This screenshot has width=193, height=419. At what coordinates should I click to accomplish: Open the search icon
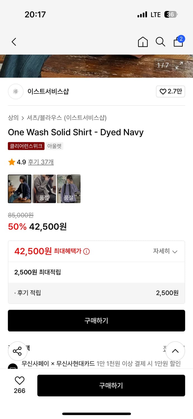click(160, 42)
